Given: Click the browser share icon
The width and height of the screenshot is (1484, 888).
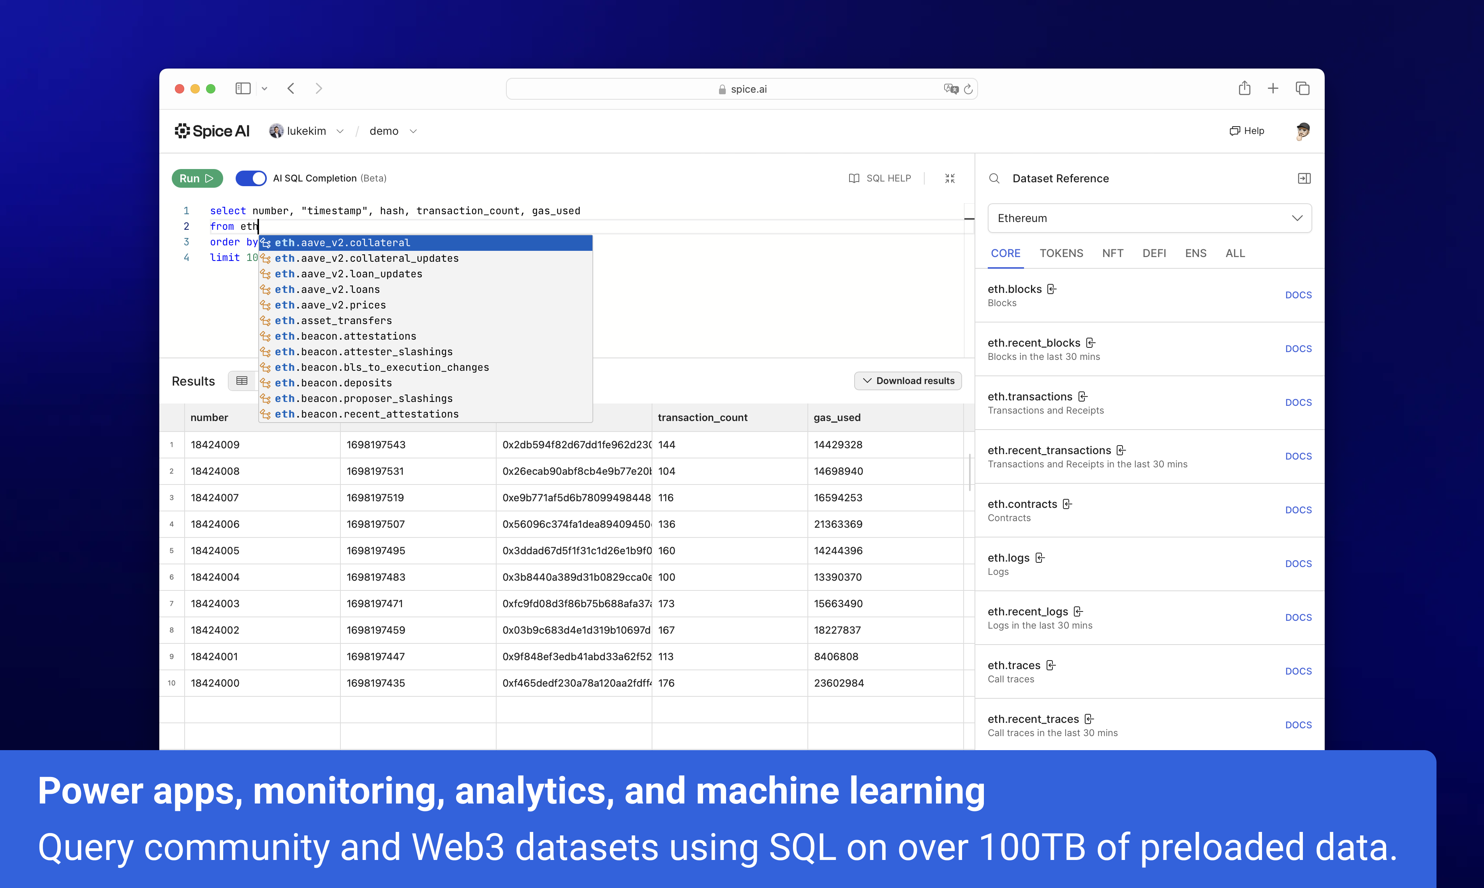Looking at the screenshot, I should [1244, 88].
